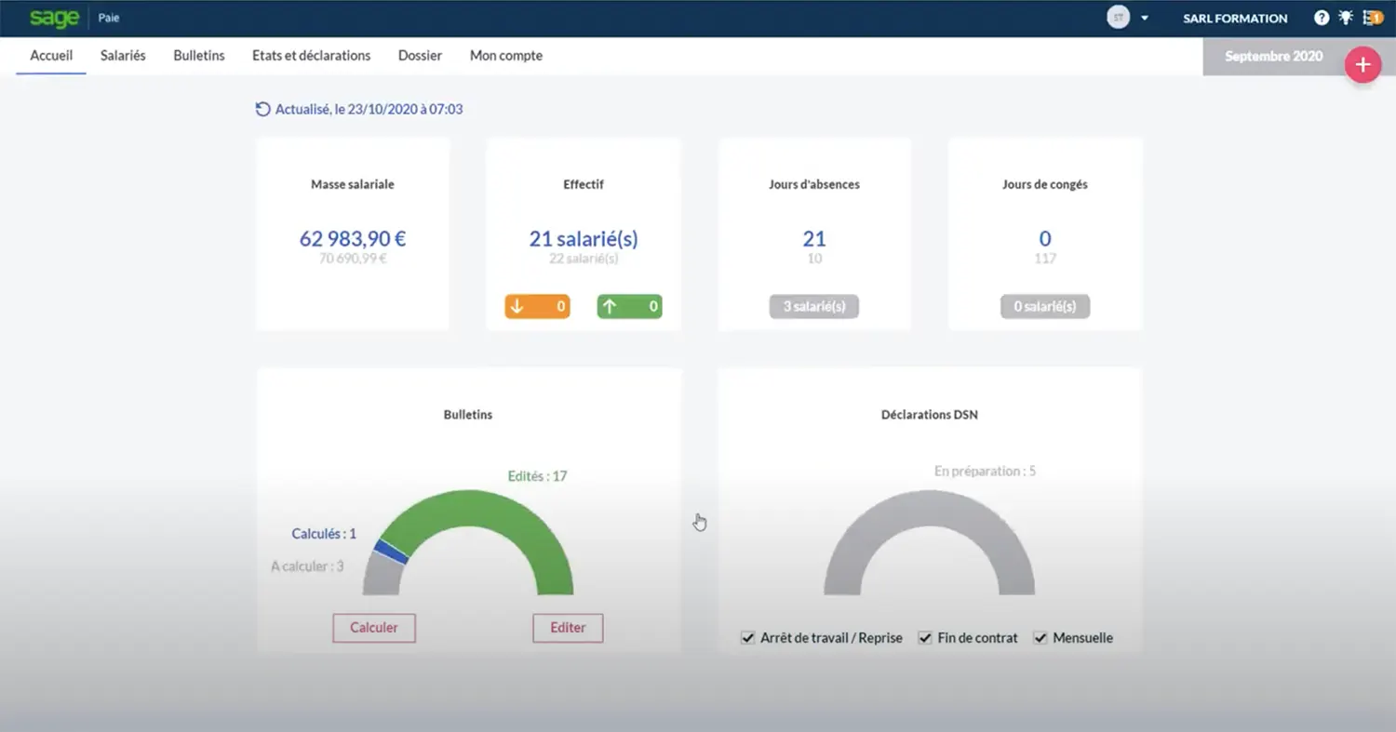Click the Sage logo in the header
The width and height of the screenshot is (1396, 732).
pos(53,18)
